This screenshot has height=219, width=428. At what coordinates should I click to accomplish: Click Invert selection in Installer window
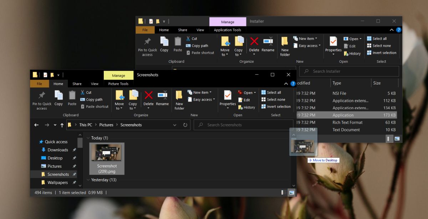tap(382, 53)
